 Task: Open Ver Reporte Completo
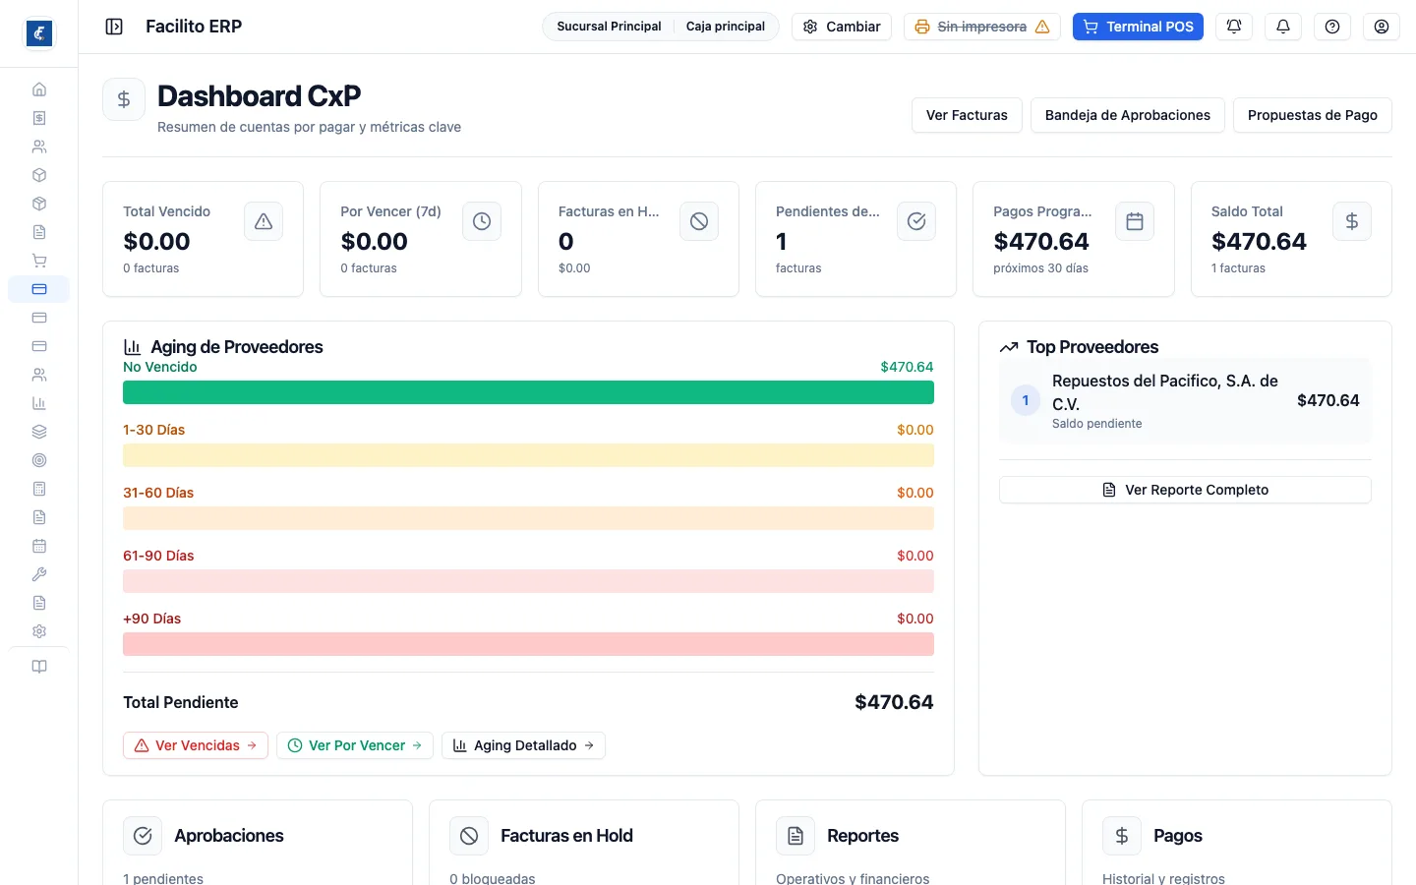click(1185, 490)
